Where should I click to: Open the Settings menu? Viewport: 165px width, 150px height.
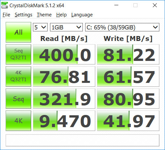tap(23, 15)
